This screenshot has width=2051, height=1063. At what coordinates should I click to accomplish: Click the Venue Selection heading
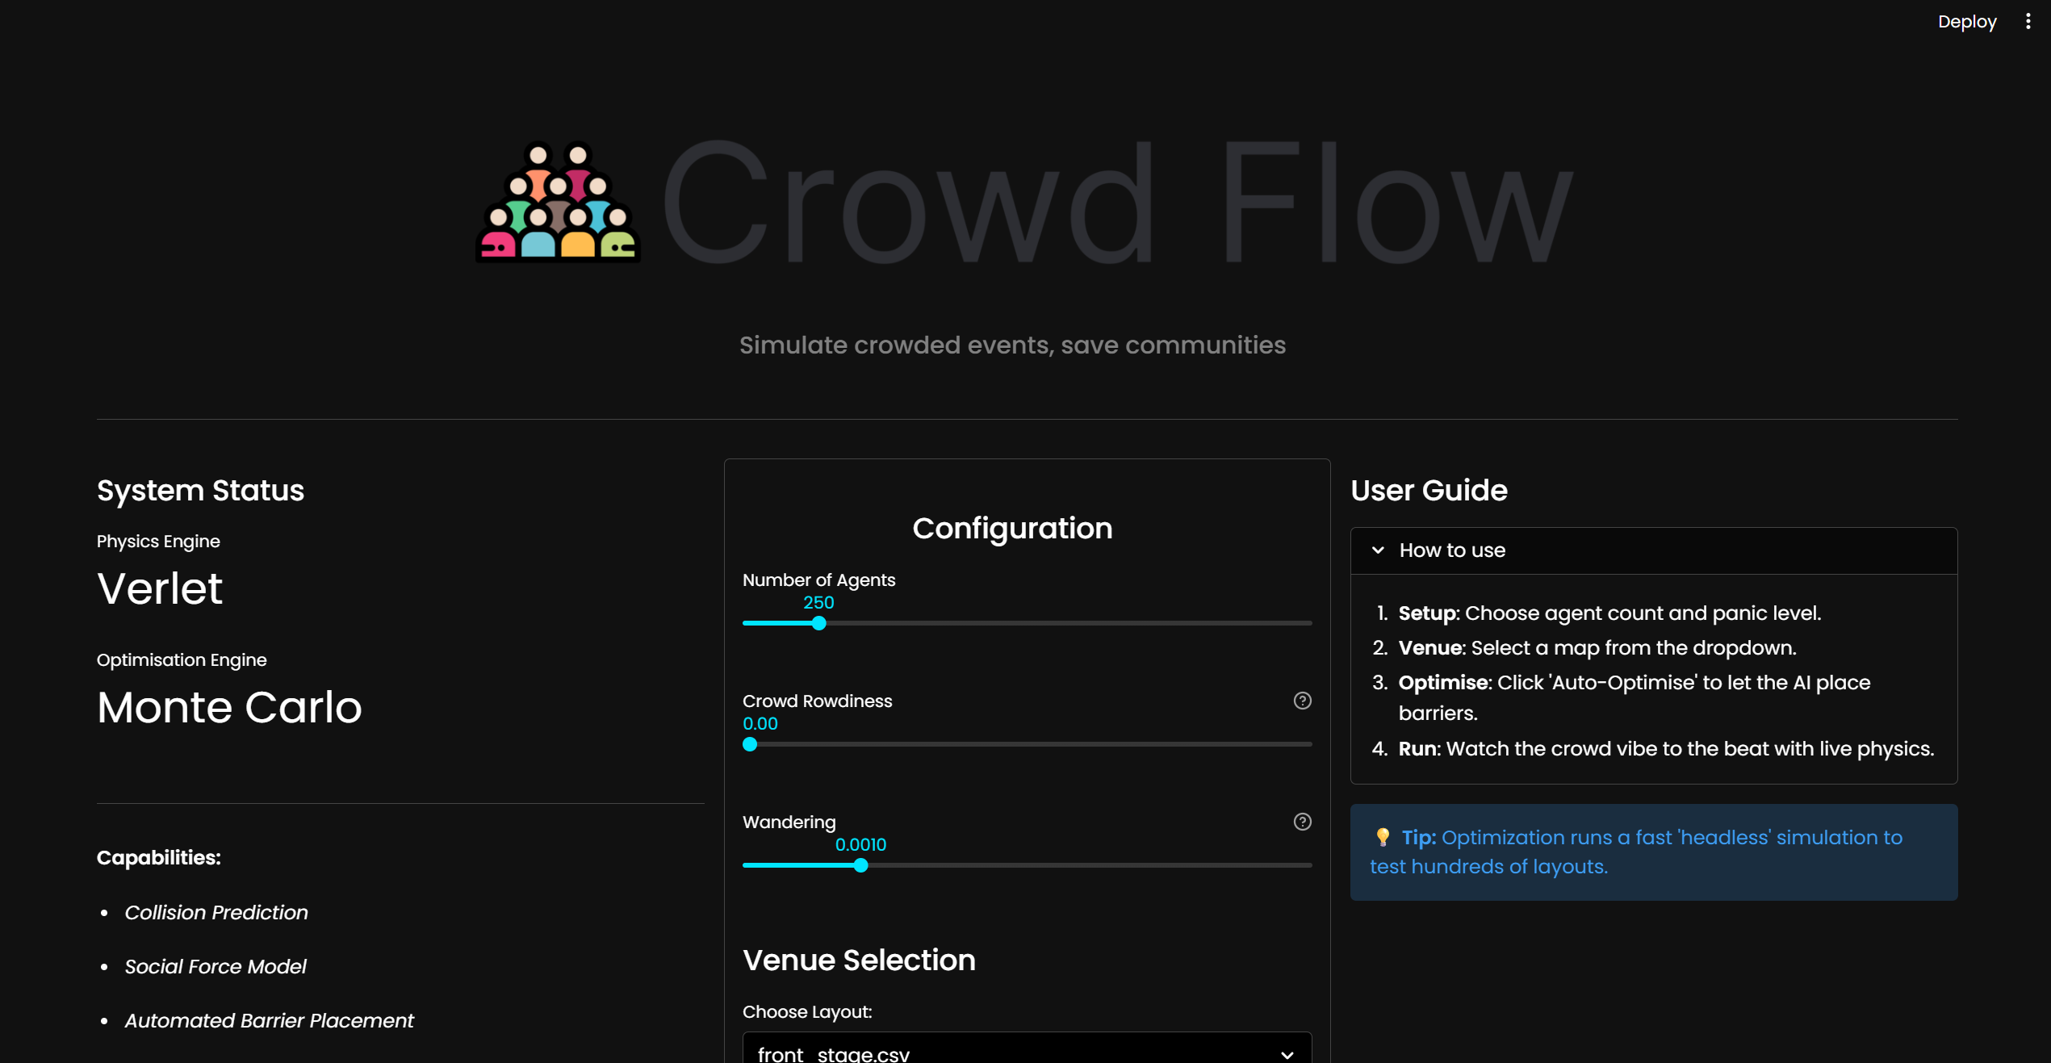coord(859,960)
